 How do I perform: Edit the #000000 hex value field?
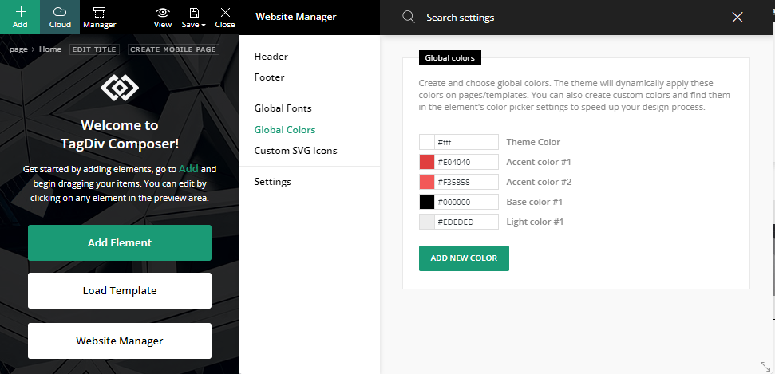point(467,202)
